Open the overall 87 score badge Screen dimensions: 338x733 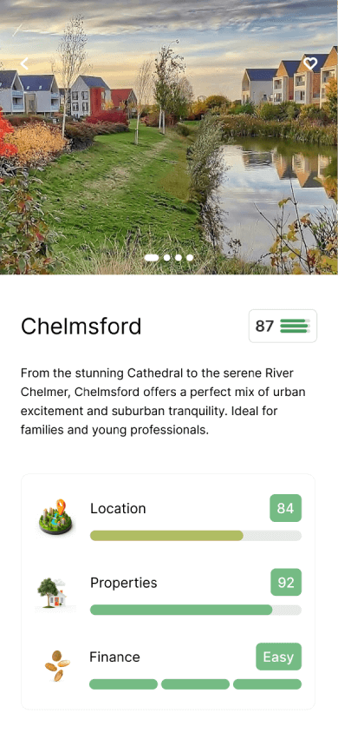pos(283,326)
